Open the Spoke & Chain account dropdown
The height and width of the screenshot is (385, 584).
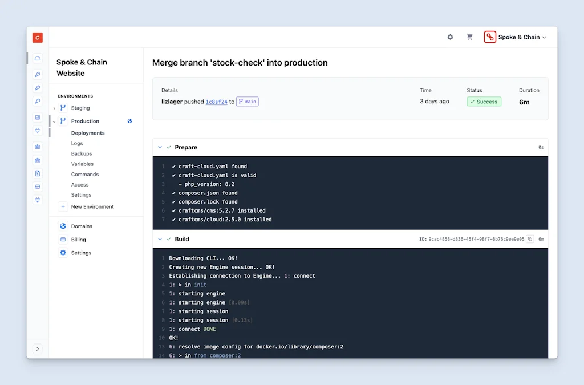pos(517,37)
